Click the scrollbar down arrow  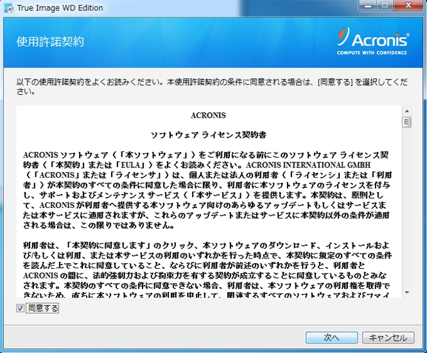(407, 293)
